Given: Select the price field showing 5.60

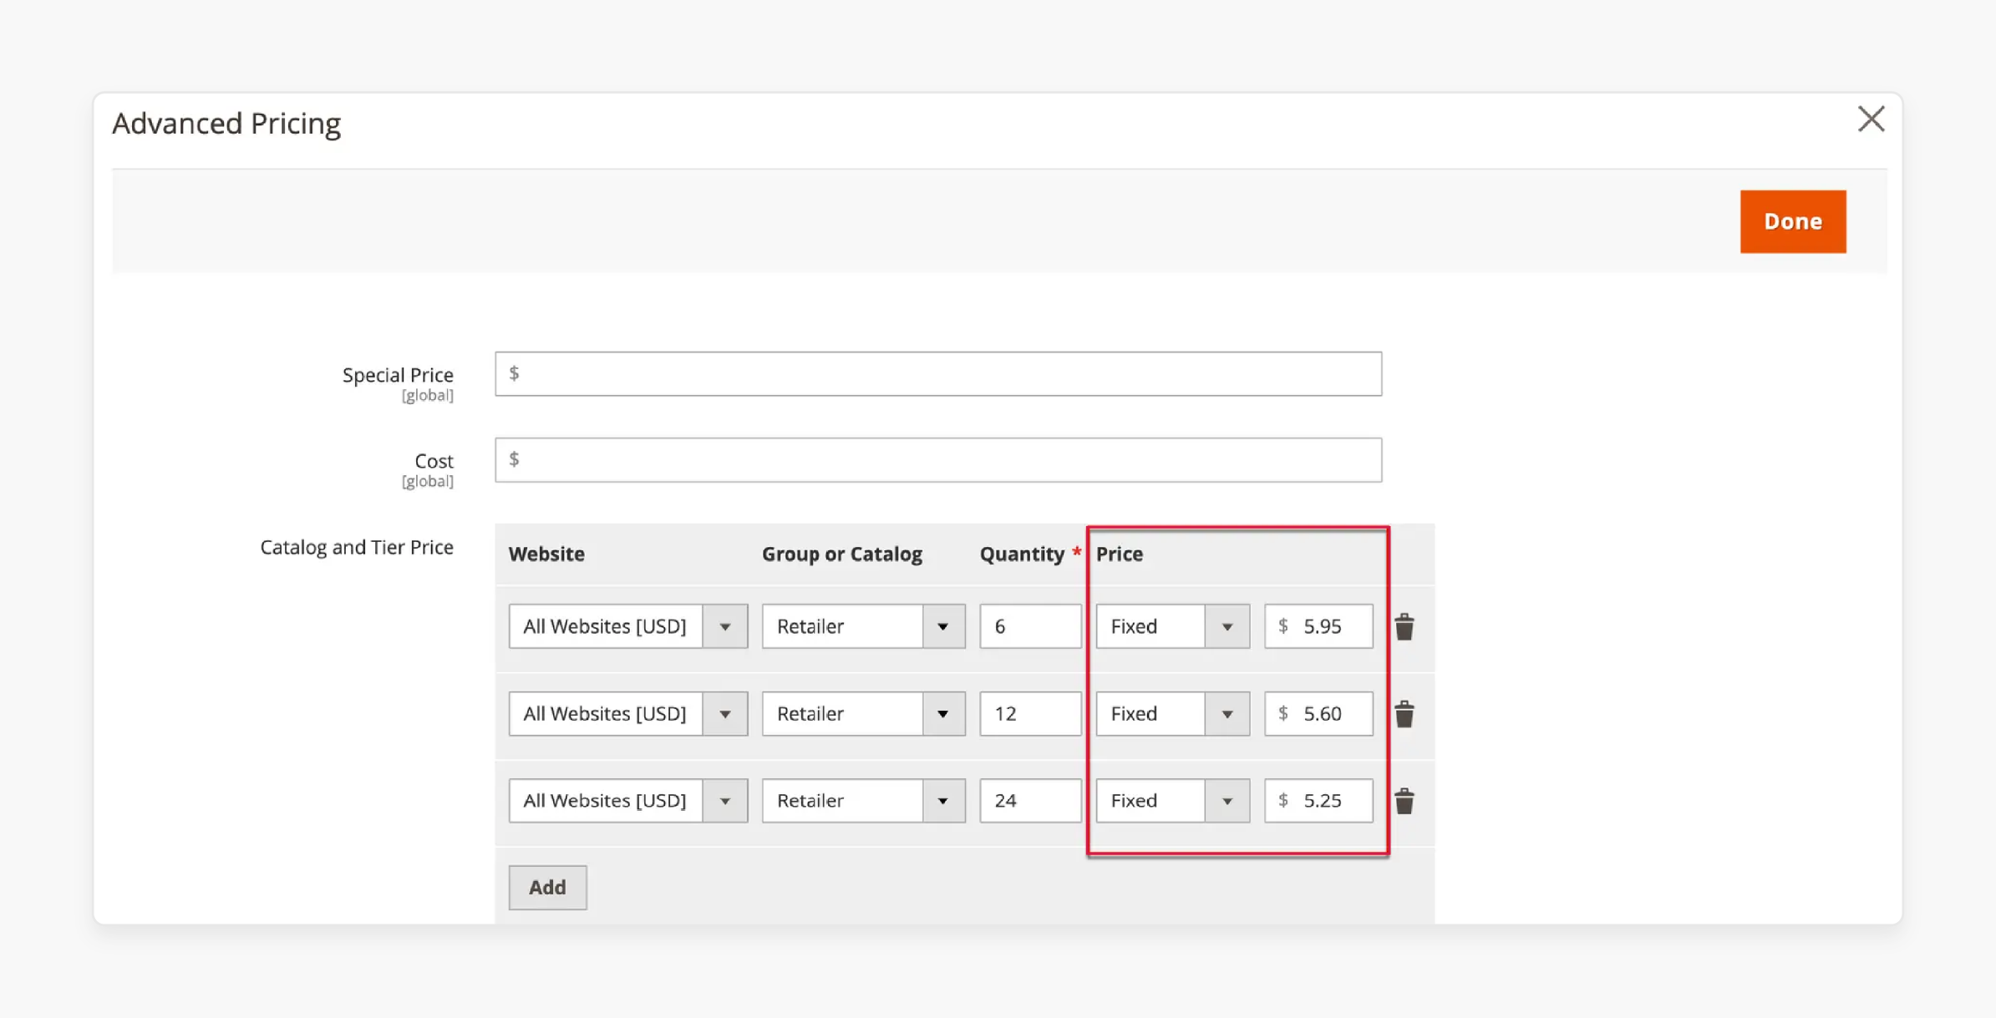Looking at the screenshot, I should pos(1318,713).
